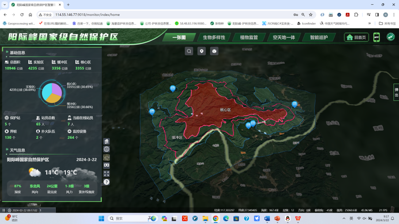
Task: Click the 回首页 button
Action: point(357,38)
